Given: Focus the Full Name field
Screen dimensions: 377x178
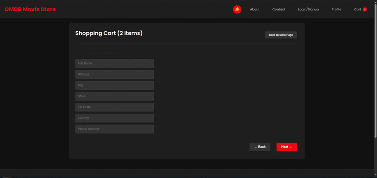Looking at the screenshot, I should tap(115, 63).
